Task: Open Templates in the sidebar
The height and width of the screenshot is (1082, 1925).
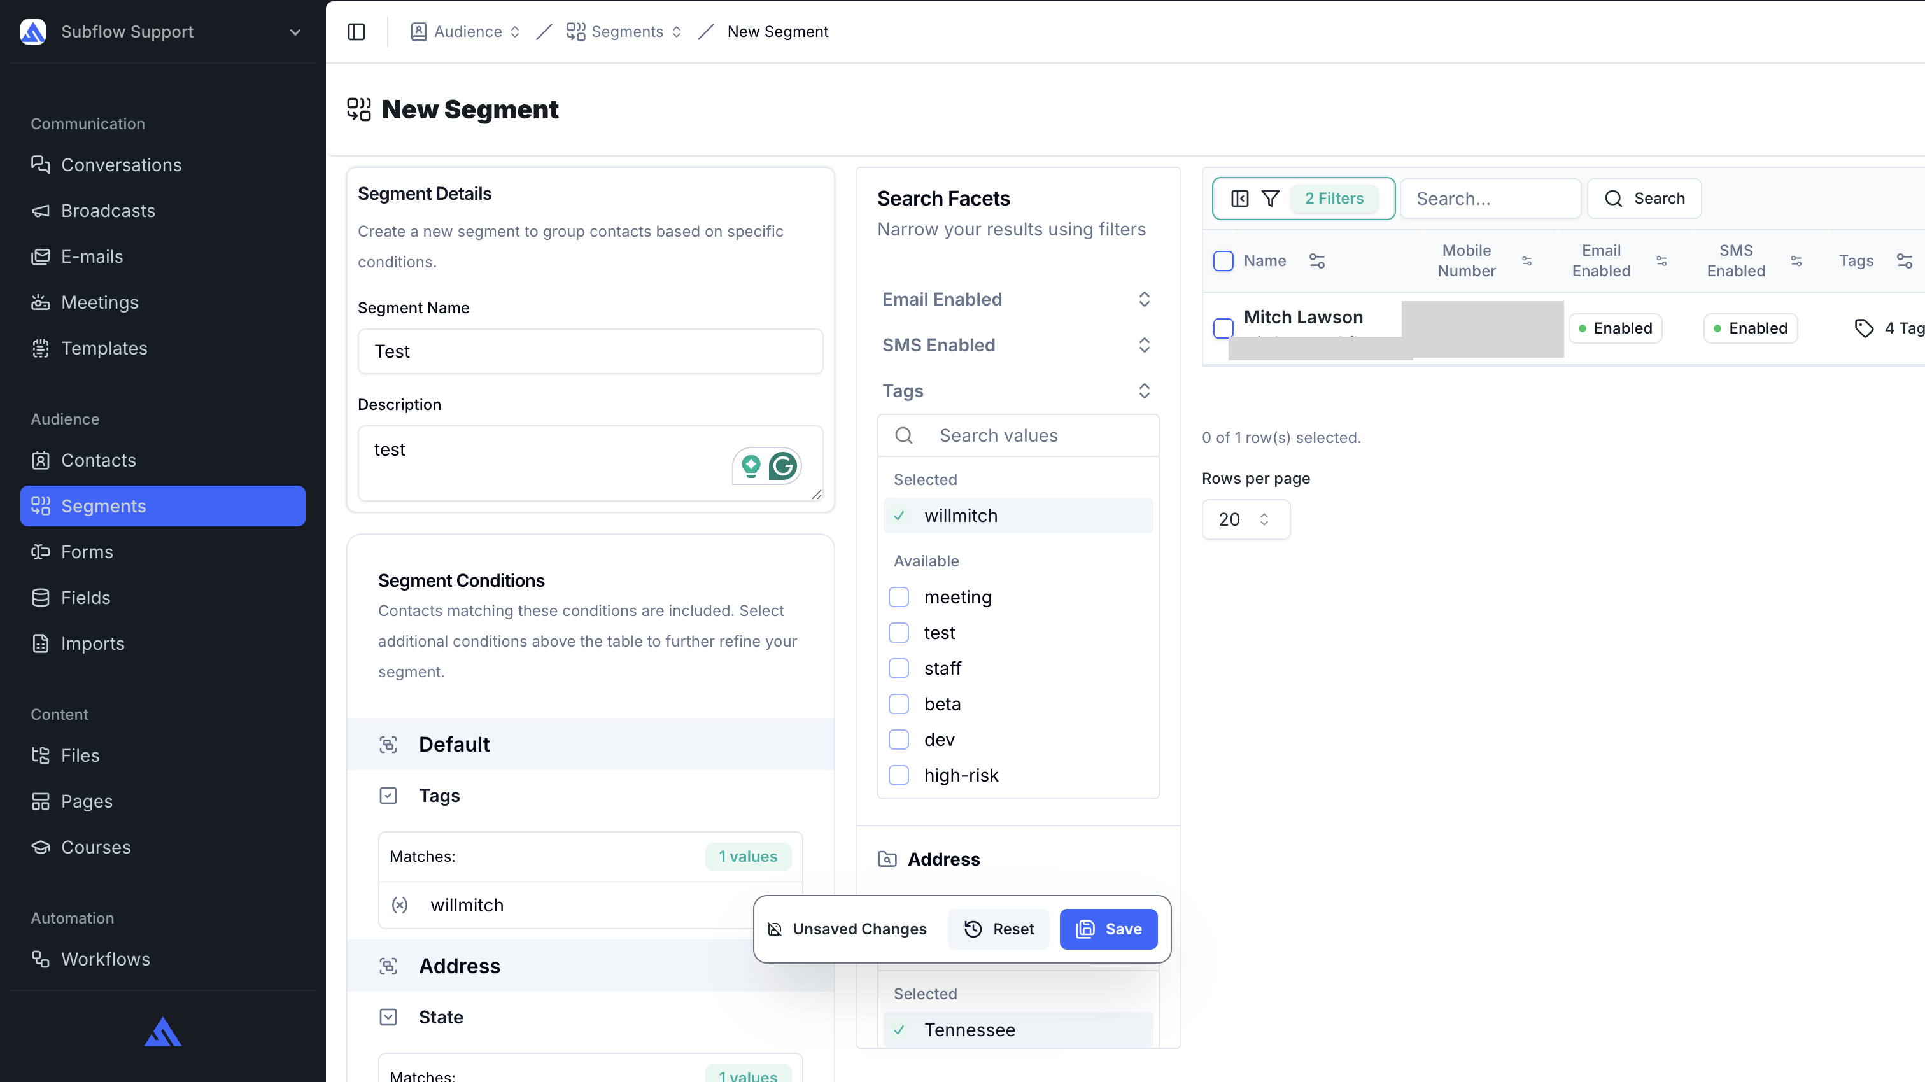Action: (162, 348)
